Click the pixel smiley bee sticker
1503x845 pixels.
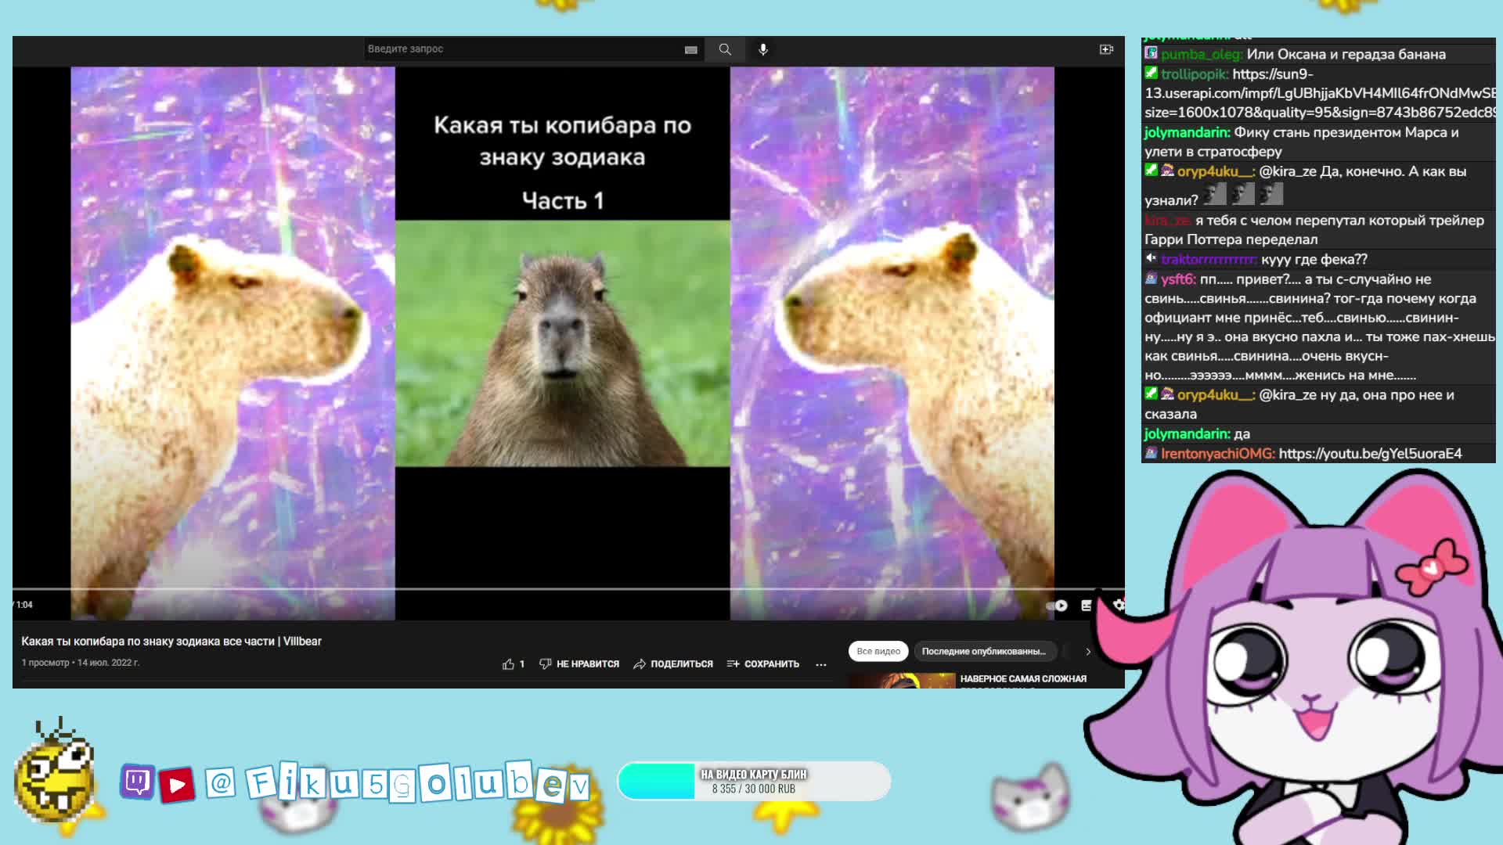point(55,771)
